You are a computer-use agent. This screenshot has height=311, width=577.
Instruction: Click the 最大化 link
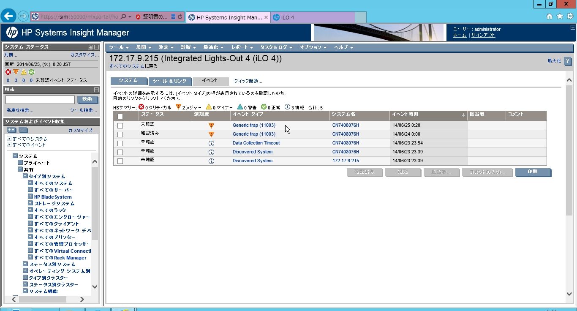[x=554, y=61]
